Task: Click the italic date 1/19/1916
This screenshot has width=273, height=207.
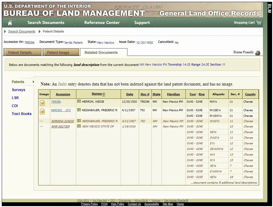Action: [x=129, y=127]
